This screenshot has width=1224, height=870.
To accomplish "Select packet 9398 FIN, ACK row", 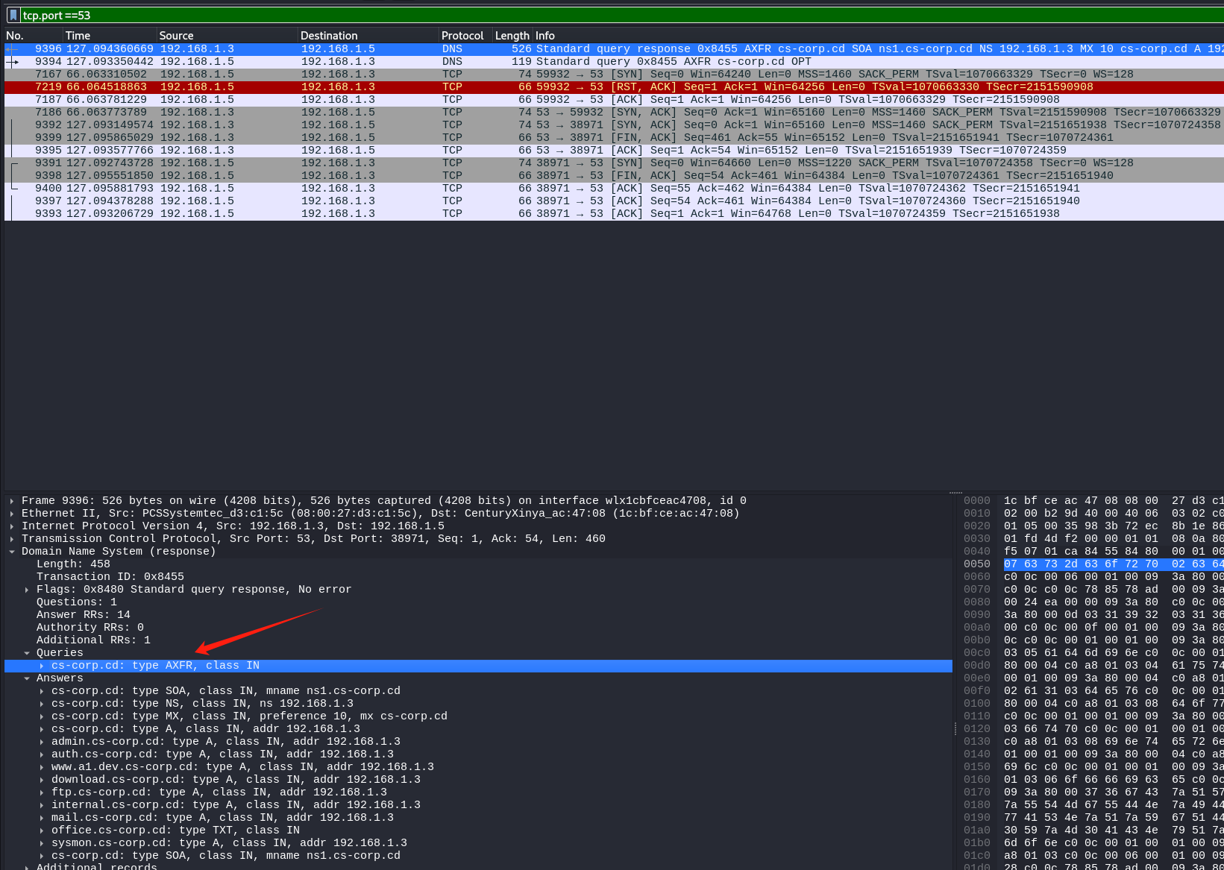I will click(x=614, y=176).
